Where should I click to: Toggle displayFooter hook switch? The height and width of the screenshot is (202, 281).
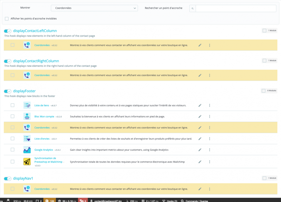[x=8, y=91]
